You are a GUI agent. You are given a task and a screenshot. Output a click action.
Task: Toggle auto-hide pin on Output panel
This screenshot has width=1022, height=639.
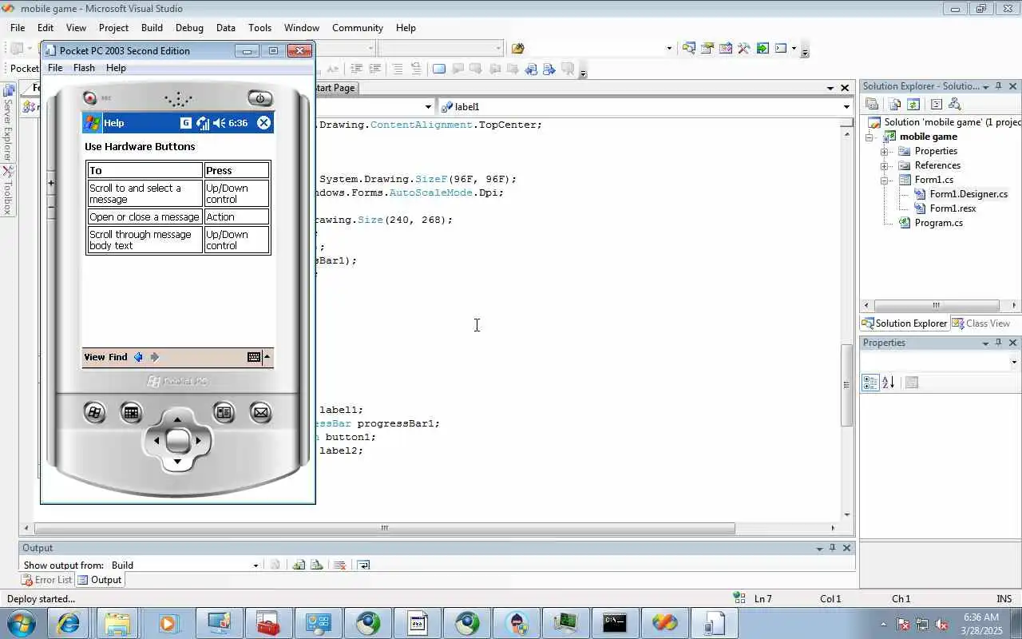[833, 548]
